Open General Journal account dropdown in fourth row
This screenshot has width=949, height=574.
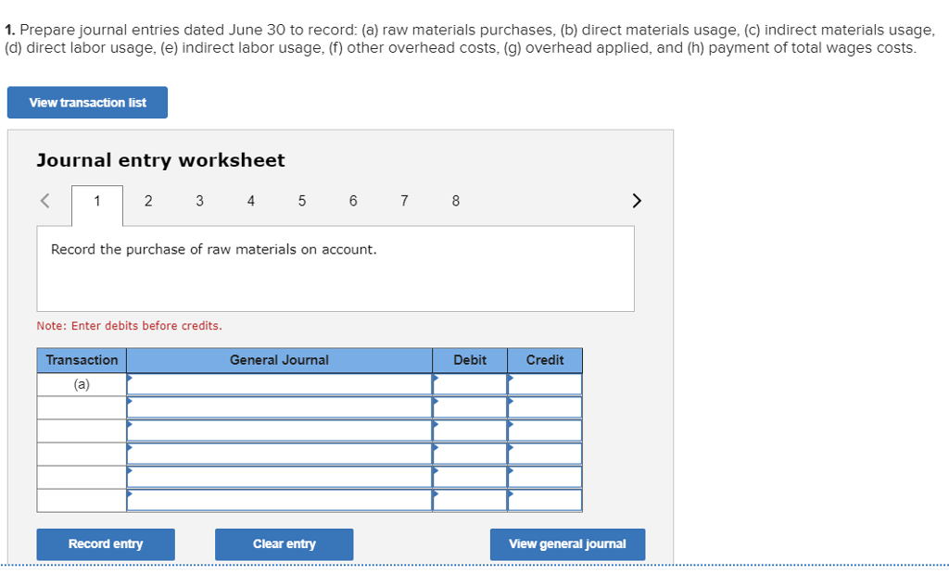point(279,455)
